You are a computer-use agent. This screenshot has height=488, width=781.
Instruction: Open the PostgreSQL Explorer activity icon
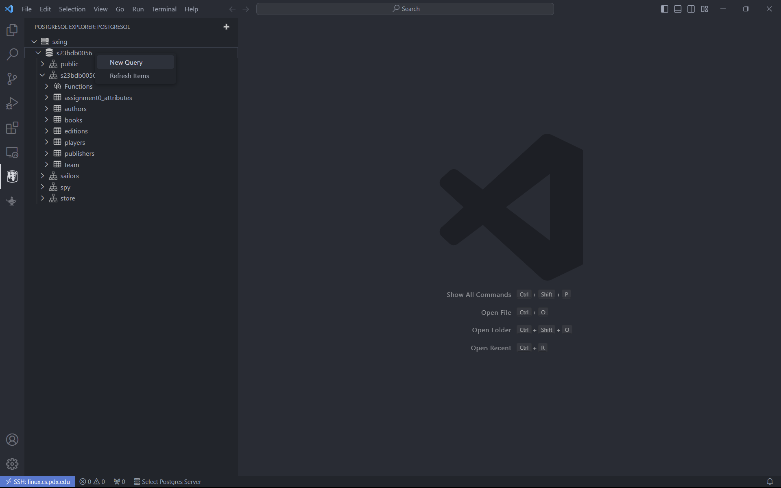point(12,176)
